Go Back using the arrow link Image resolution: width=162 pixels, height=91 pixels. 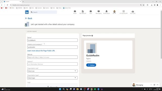[x=29, y=18]
